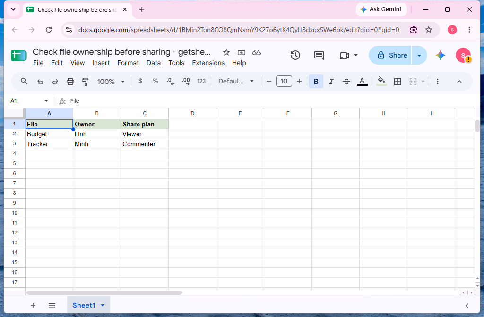Image resolution: width=484 pixels, height=317 pixels.
Task: Click the horizontal scrollbar thumb
Action: point(104,292)
